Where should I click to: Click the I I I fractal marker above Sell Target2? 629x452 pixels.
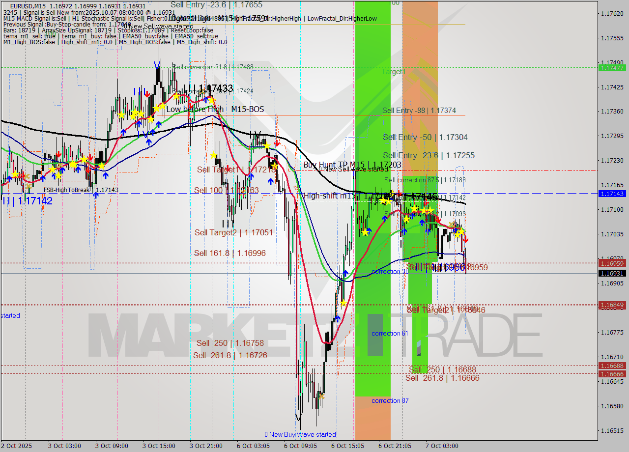point(228,224)
